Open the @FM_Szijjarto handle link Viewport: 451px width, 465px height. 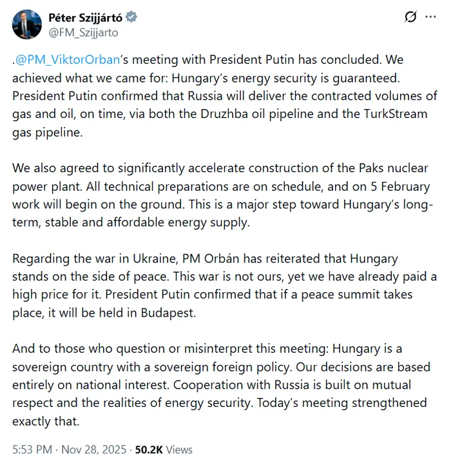[x=84, y=32]
